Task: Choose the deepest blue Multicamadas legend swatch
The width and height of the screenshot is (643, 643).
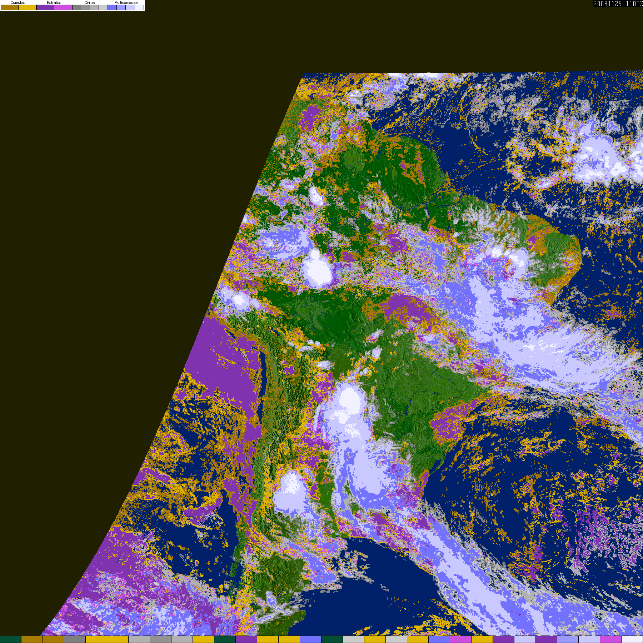Action: 112,7
